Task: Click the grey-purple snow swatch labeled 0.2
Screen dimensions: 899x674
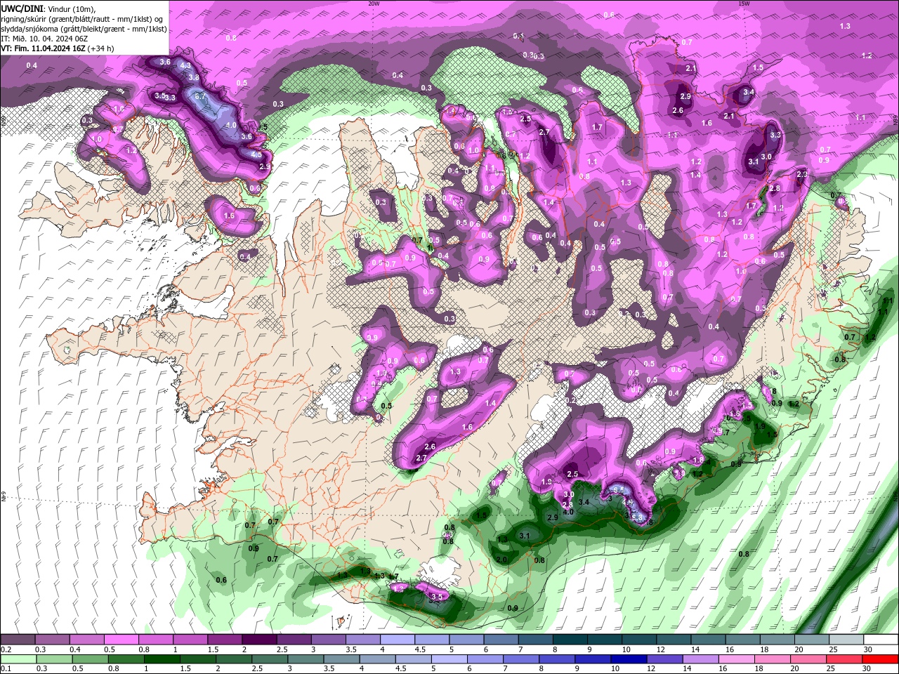Action: (18, 640)
